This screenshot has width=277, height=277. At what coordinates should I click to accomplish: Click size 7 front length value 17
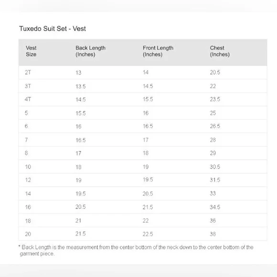146,140
